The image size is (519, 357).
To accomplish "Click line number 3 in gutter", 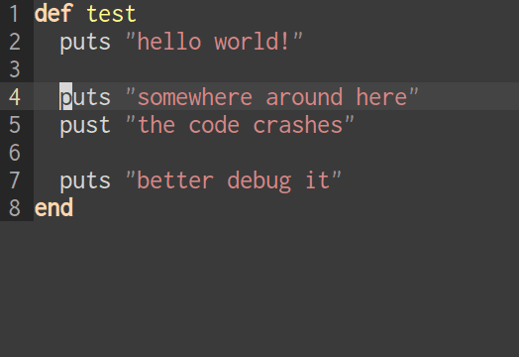I will coord(15,69).
